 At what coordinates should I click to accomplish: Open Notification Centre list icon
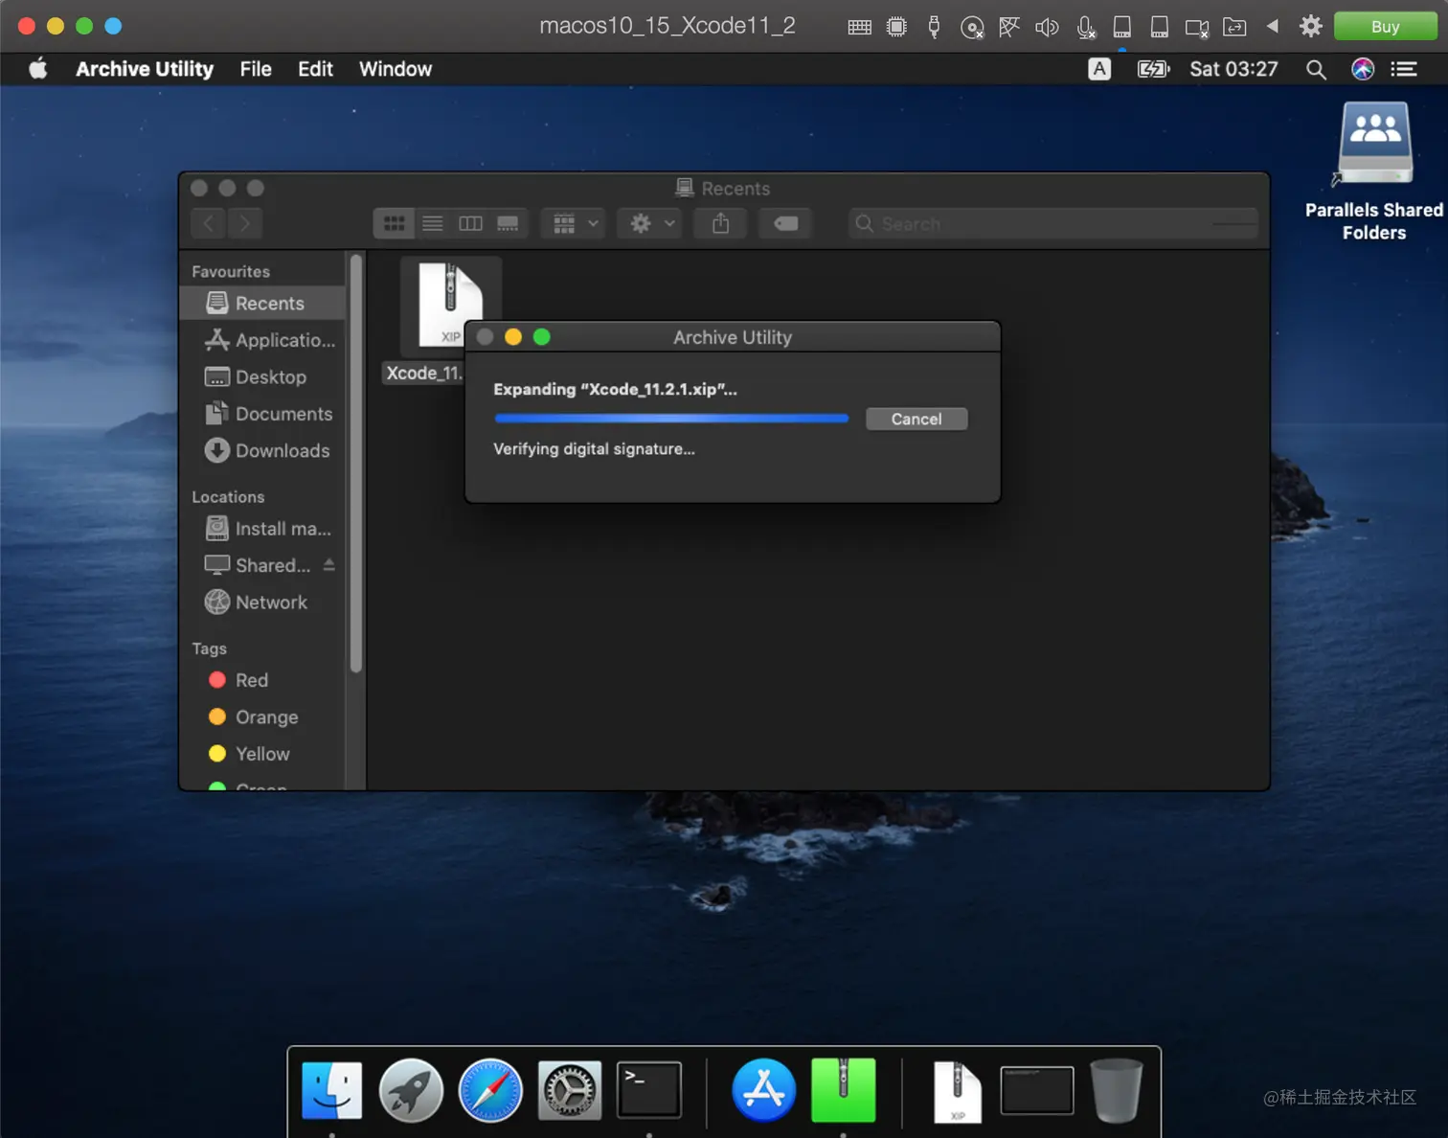pyautogui.click(x=1404, y=69)
